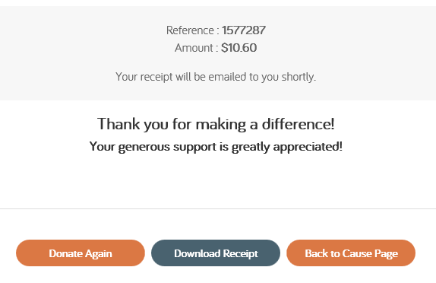The width and height of the screenshot is (436, 283).
Task: Click the words 'Cause Page' on the right button
Action: click(370, 253)
